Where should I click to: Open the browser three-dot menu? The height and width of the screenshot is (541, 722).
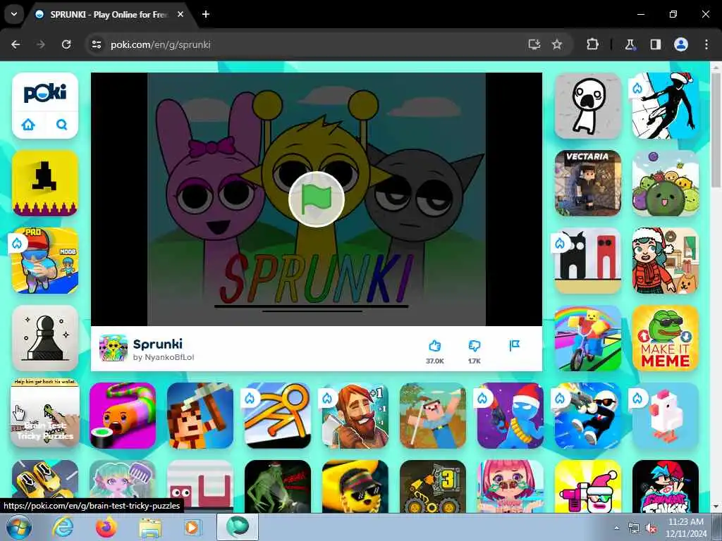click(x=706, y=44)
